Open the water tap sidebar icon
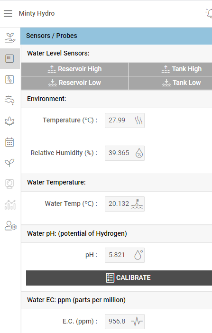This screenshot has height=333, width=212. coord(9,100)
